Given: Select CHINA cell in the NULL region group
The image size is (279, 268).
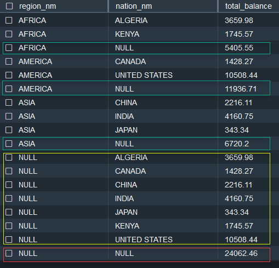Looking at the screenshot, I should [x=126, y=185].
